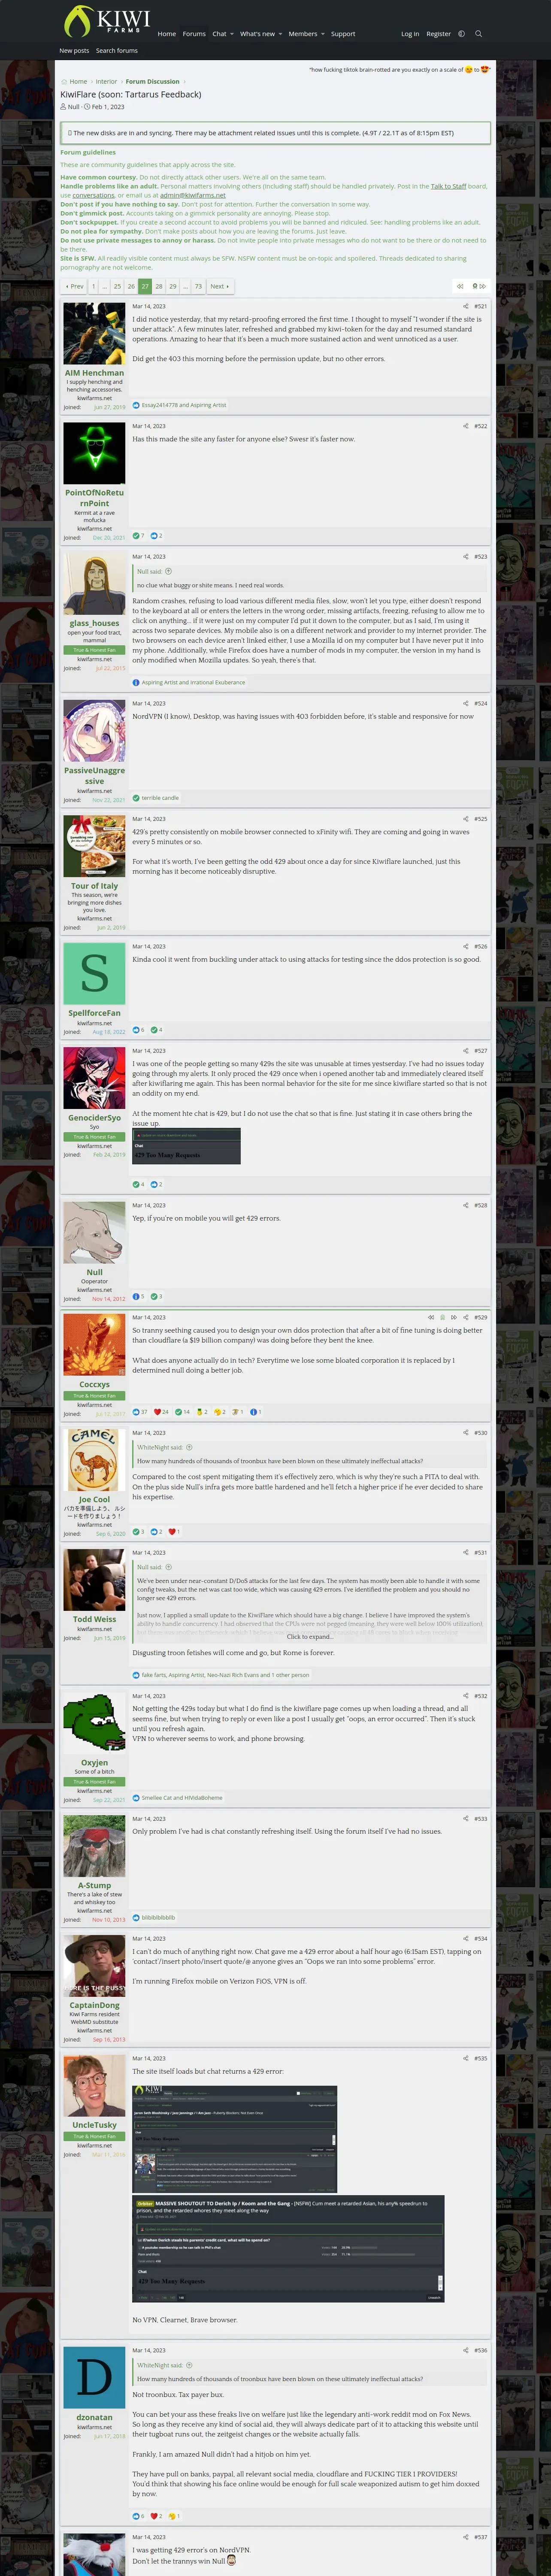Open the Forums nav item
The width and height of the screenshot is (551, 2576).
194,34
